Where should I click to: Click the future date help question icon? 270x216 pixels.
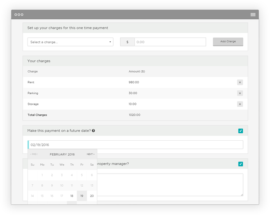point(93,131)
